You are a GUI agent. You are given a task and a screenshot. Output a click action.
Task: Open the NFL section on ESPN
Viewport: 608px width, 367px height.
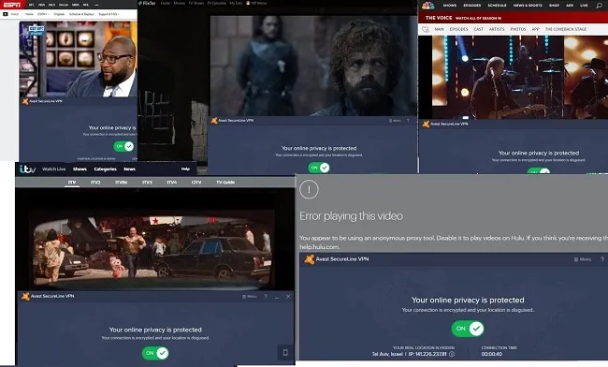click(32, 5)
